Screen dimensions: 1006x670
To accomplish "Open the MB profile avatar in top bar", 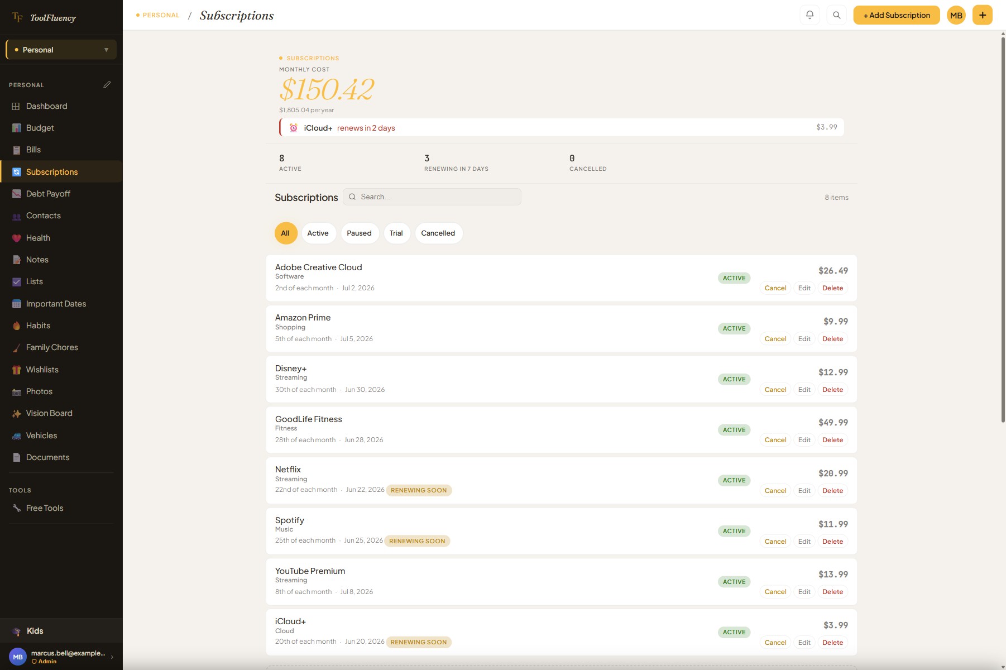I will pyautogui.click(x=956, y=15).
